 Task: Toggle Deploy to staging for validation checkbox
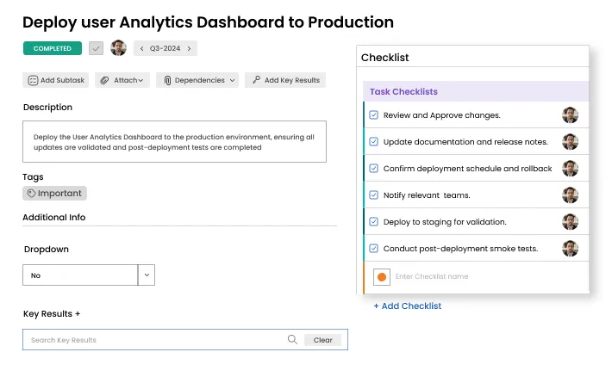[x=373, y=222]
